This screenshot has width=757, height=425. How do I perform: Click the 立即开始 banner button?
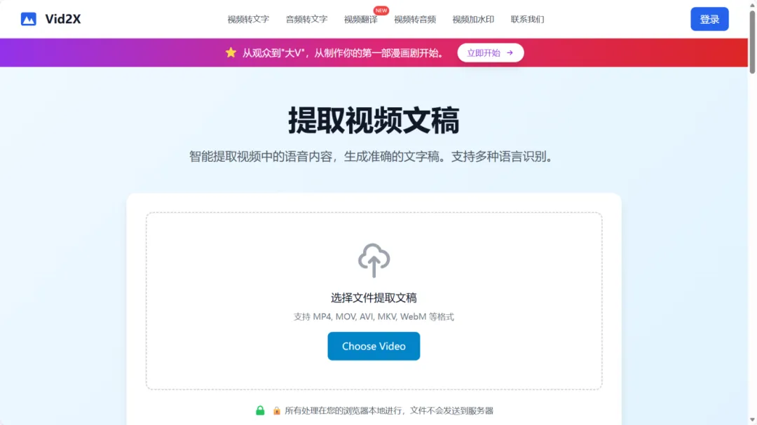click(x=491, y=53)
